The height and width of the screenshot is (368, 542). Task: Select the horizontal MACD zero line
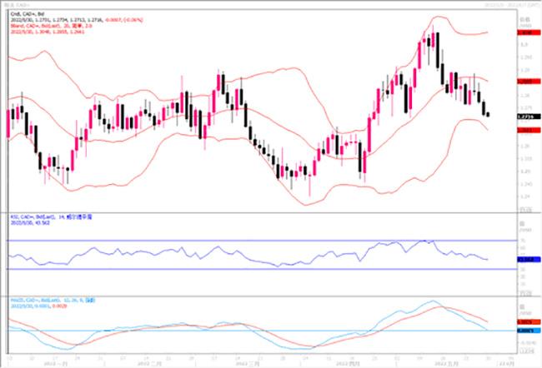pyautogui.click(x=250, y=331)
